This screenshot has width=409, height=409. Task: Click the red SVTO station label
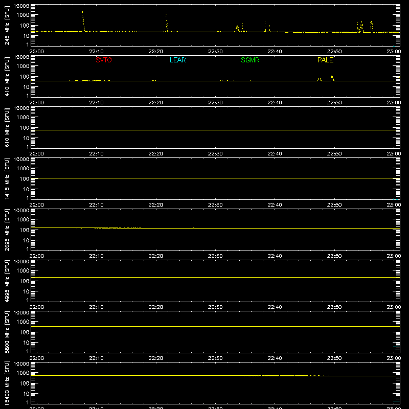tap(104, 60)
